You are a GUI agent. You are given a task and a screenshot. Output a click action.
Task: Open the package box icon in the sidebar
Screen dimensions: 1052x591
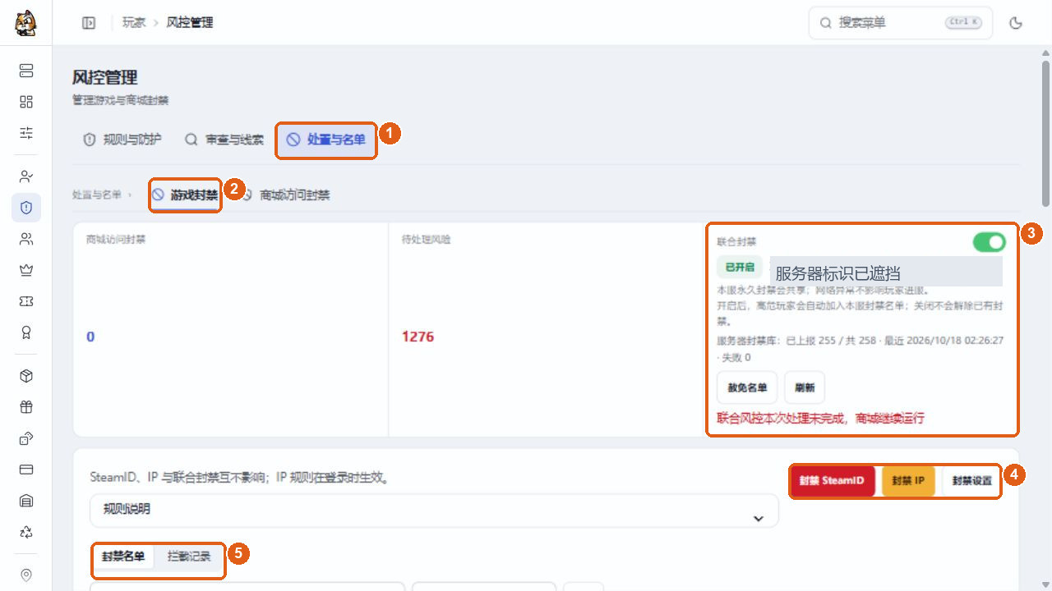click(x=26, y=376)
